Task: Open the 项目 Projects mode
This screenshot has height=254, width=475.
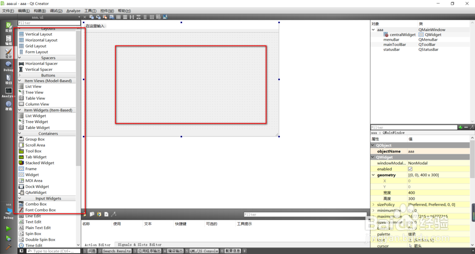Action: click(9, 79)
